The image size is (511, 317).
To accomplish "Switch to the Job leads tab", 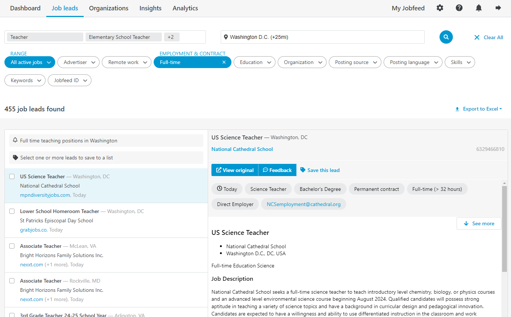I will click(x=65, y=8).
